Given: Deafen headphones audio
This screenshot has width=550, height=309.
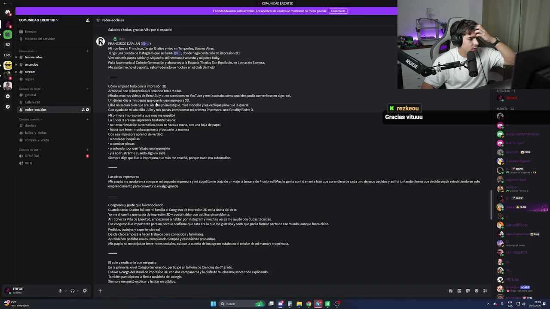Looking at the screenshot, I should [73, 291].
